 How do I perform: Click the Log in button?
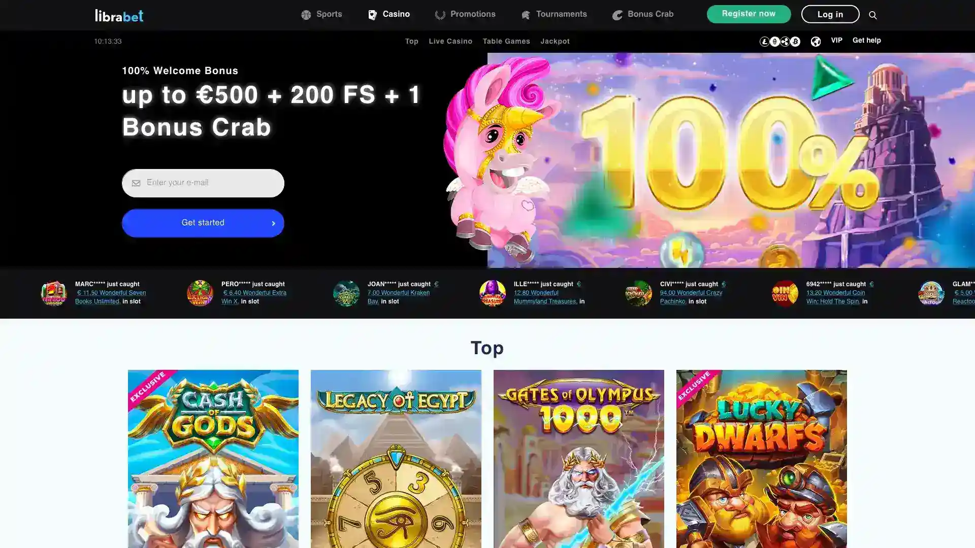(830, 14)
